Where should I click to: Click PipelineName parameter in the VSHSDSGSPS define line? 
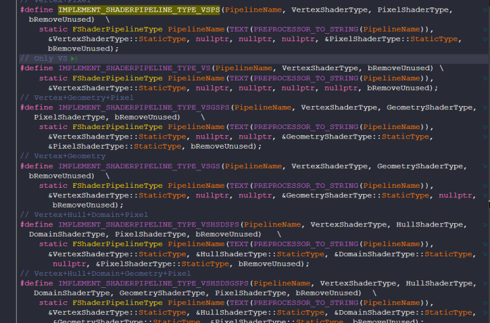click(282, 283)
